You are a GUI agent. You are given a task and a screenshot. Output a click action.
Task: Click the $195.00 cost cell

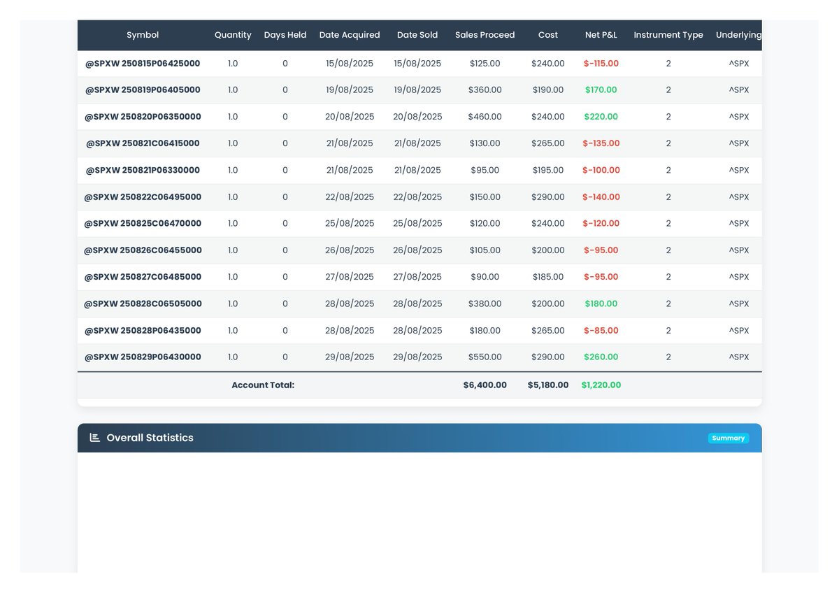click(548, 170)
